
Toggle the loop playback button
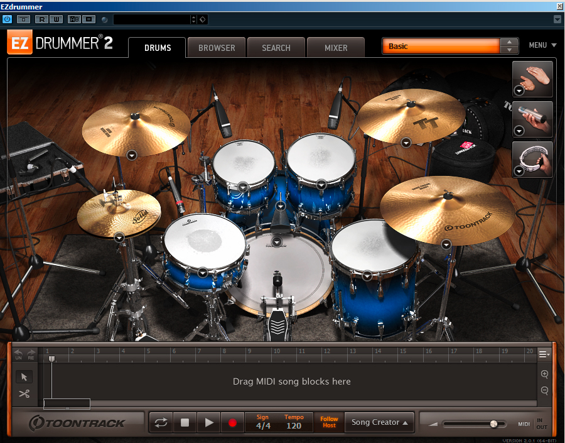(161, 422)
